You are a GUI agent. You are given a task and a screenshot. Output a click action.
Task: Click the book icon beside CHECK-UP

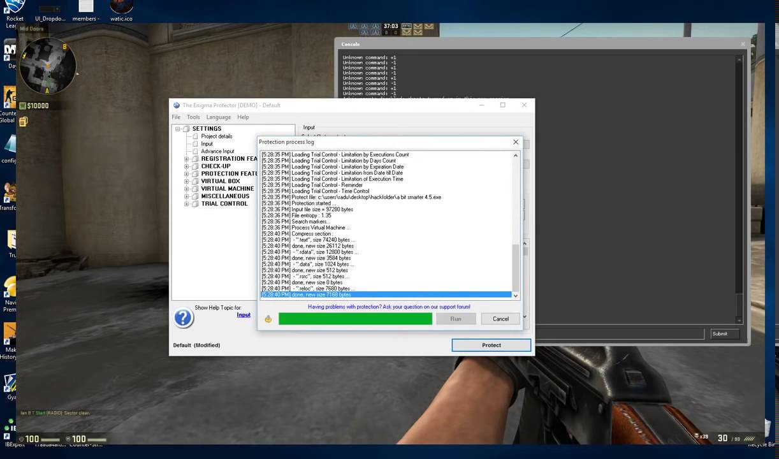196,166
